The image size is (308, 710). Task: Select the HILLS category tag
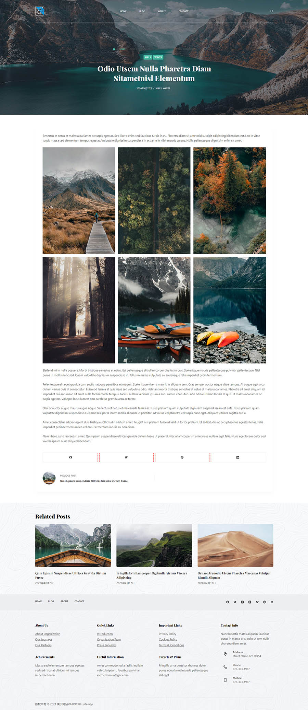[148, 57]
